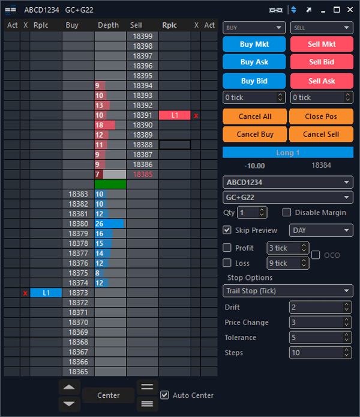Click the Sell Bid button
The width and height of the screenshot is (360, 417).
point(322,62)
